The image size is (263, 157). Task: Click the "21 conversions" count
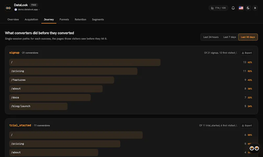point(30,53)
